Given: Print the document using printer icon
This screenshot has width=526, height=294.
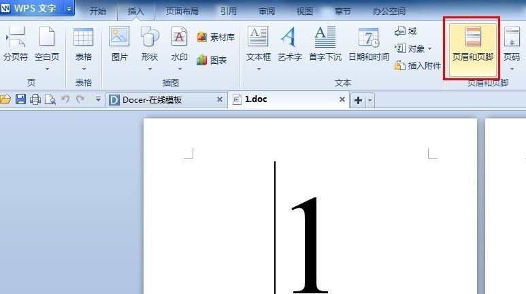Looking at the screenshot, I should point(35,99).
